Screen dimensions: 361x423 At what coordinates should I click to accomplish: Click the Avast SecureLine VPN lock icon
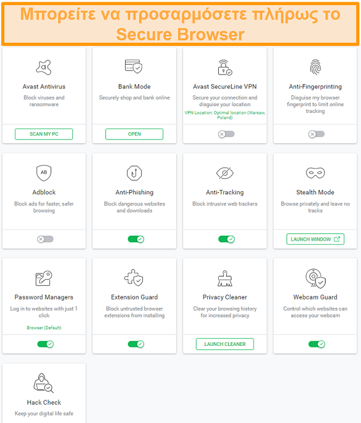[x=225, y=67]
